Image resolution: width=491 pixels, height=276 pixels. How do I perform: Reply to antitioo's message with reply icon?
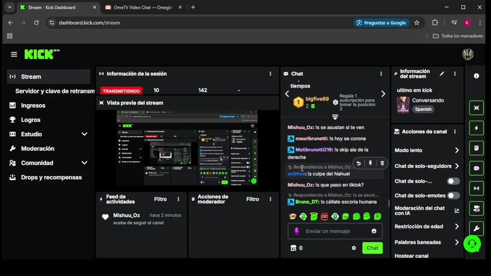click(358, 163)
